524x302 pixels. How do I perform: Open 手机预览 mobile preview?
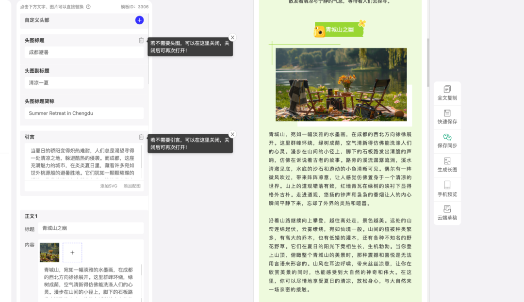447,189
